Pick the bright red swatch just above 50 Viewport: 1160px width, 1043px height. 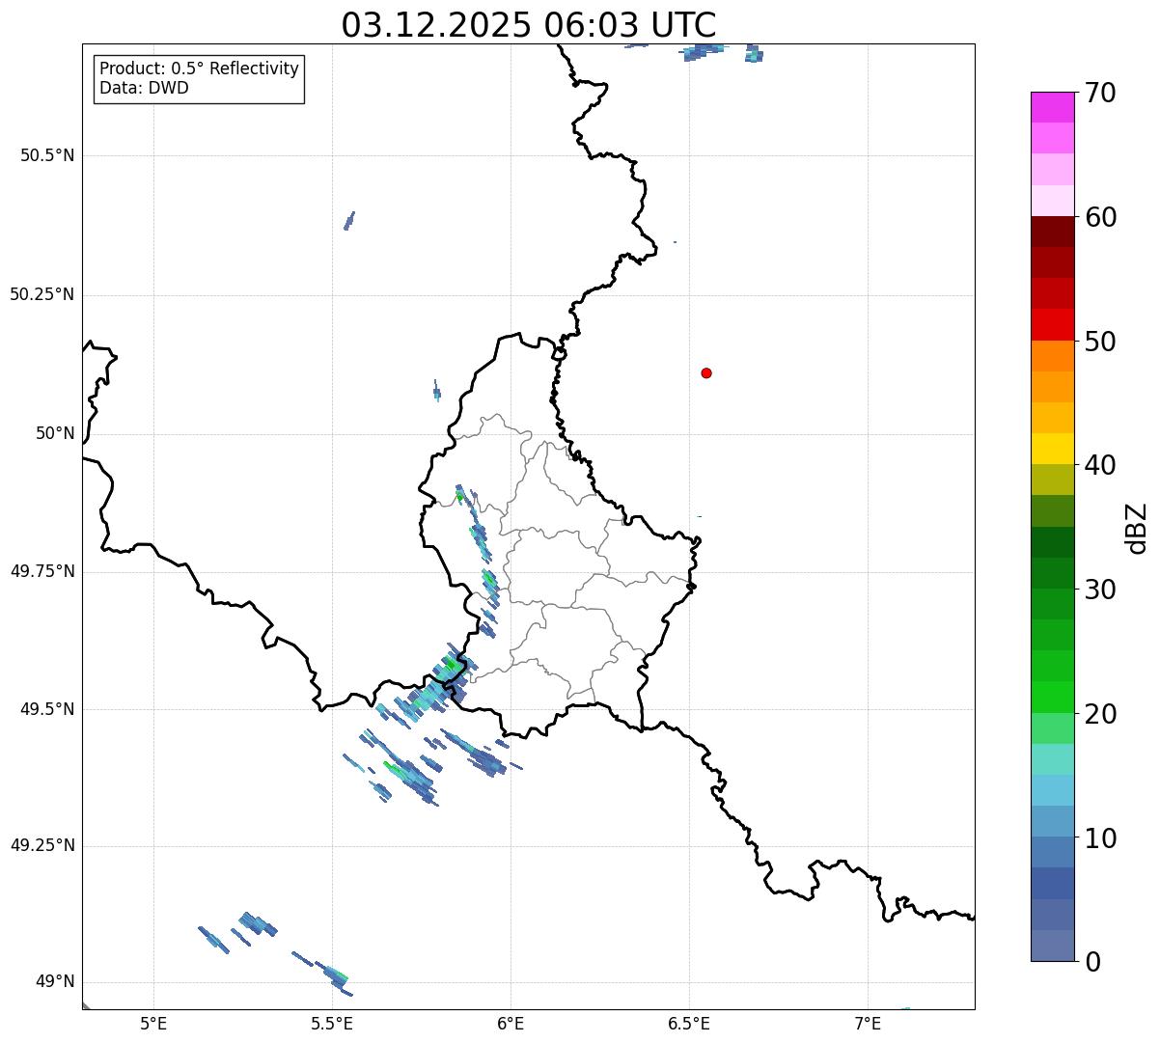1052,325
